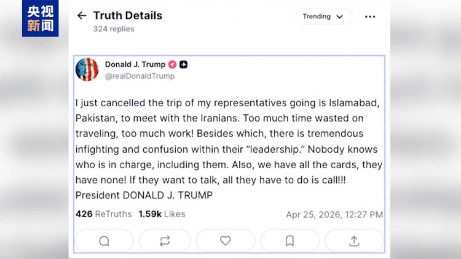View the 1.59k Likes list

coord(162,214)
